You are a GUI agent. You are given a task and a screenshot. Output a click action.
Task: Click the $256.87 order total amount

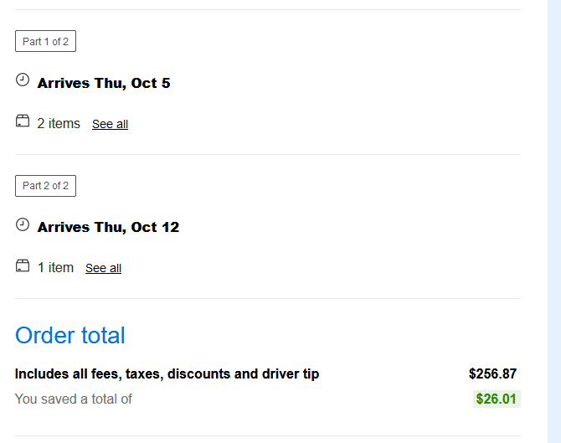(492, 373)
